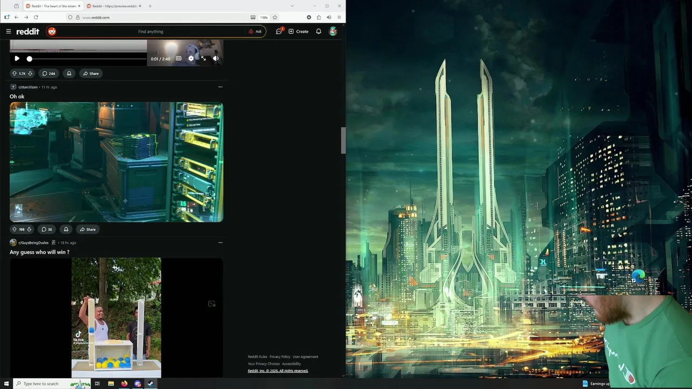This screenshot has height=389, width=692.
Task: Open the r/starcitizen subreddit link
Action: pos(28,87)
